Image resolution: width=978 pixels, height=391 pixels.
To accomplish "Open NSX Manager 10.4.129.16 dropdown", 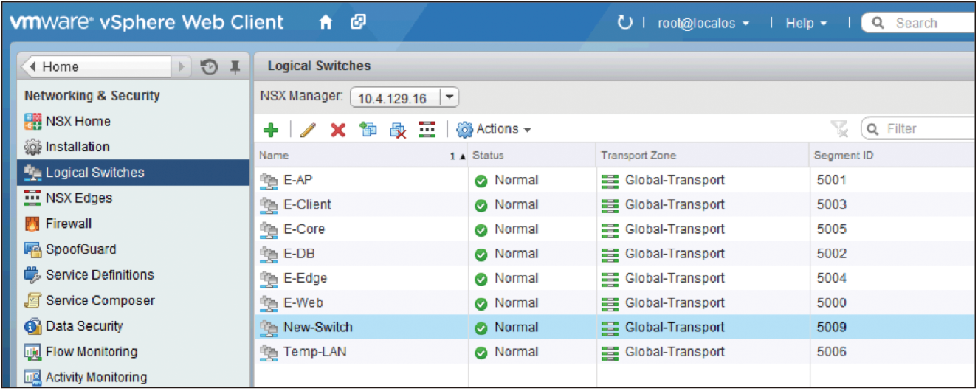I will click(404, 97).
